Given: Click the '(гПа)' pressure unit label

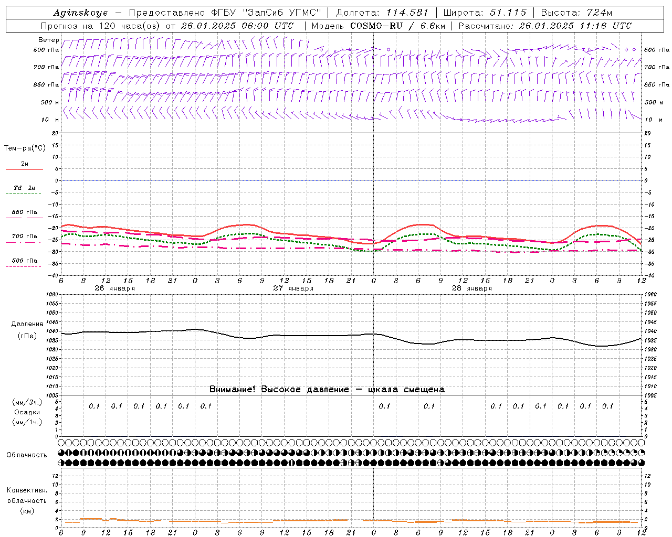Looking at the screenshot, I should [x=27, y=336].
